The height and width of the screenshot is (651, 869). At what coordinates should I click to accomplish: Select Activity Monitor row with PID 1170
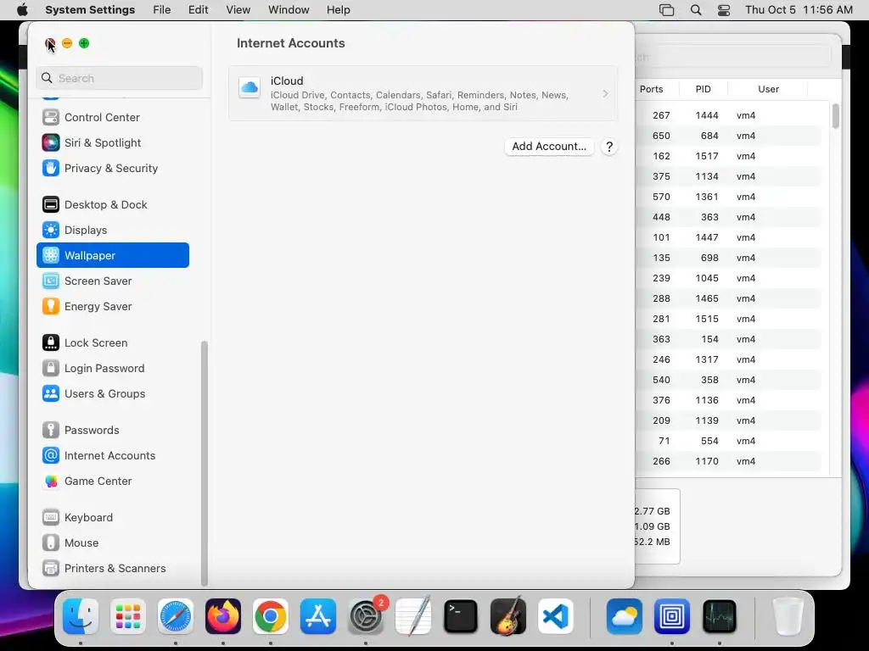pos(728,461)
